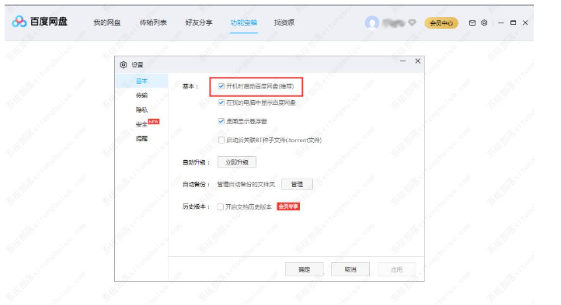Screen dimensions: 561x305
Task: Click the gear icon in 设置 title
Action: click(124, 64)
